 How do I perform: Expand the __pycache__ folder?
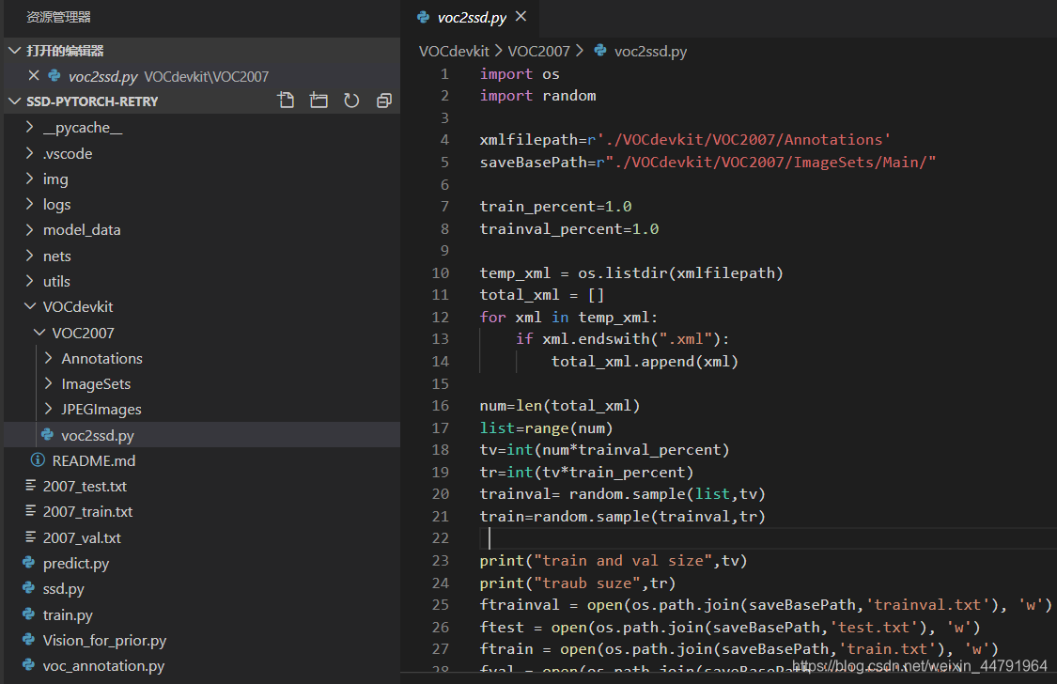pos(30,127)
